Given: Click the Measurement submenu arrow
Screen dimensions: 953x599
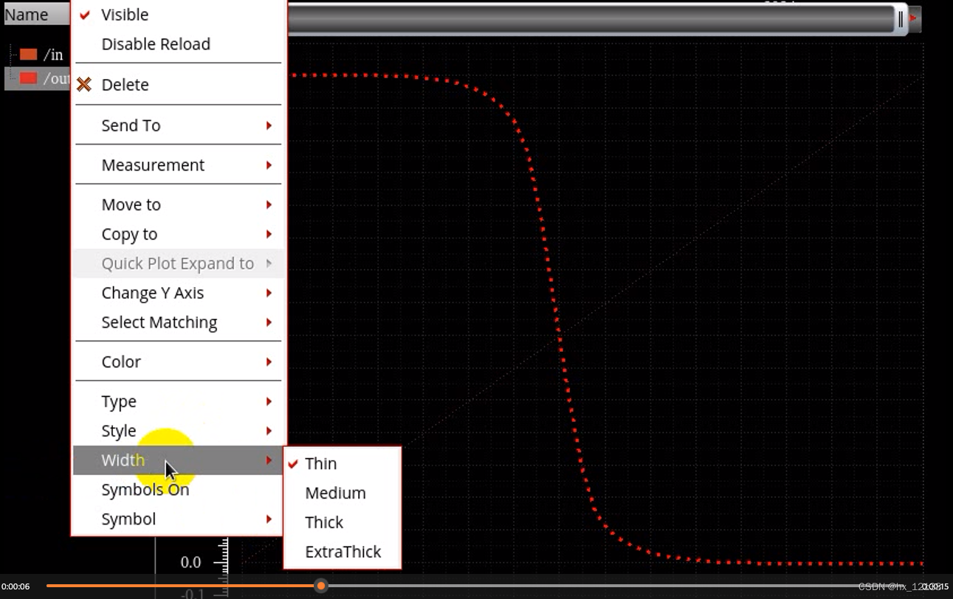Looking at the screenshot, I should [269, 165].
